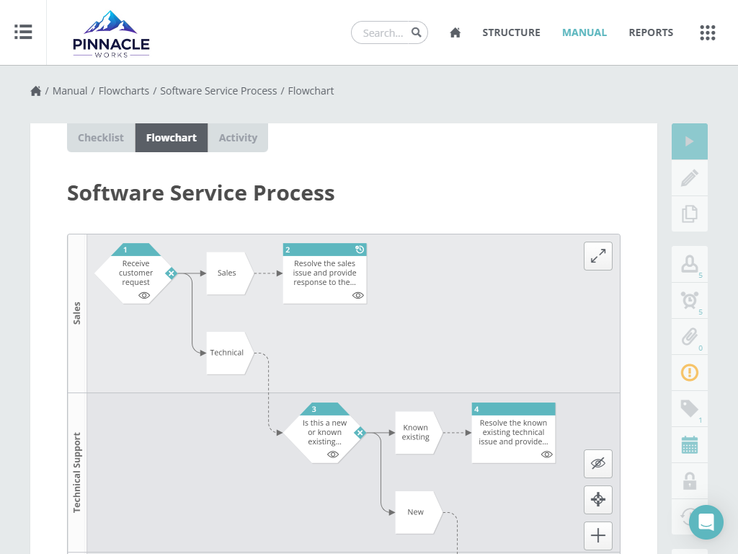
Task: Select the Known existing branch node
Action: [x=419, y=433]
